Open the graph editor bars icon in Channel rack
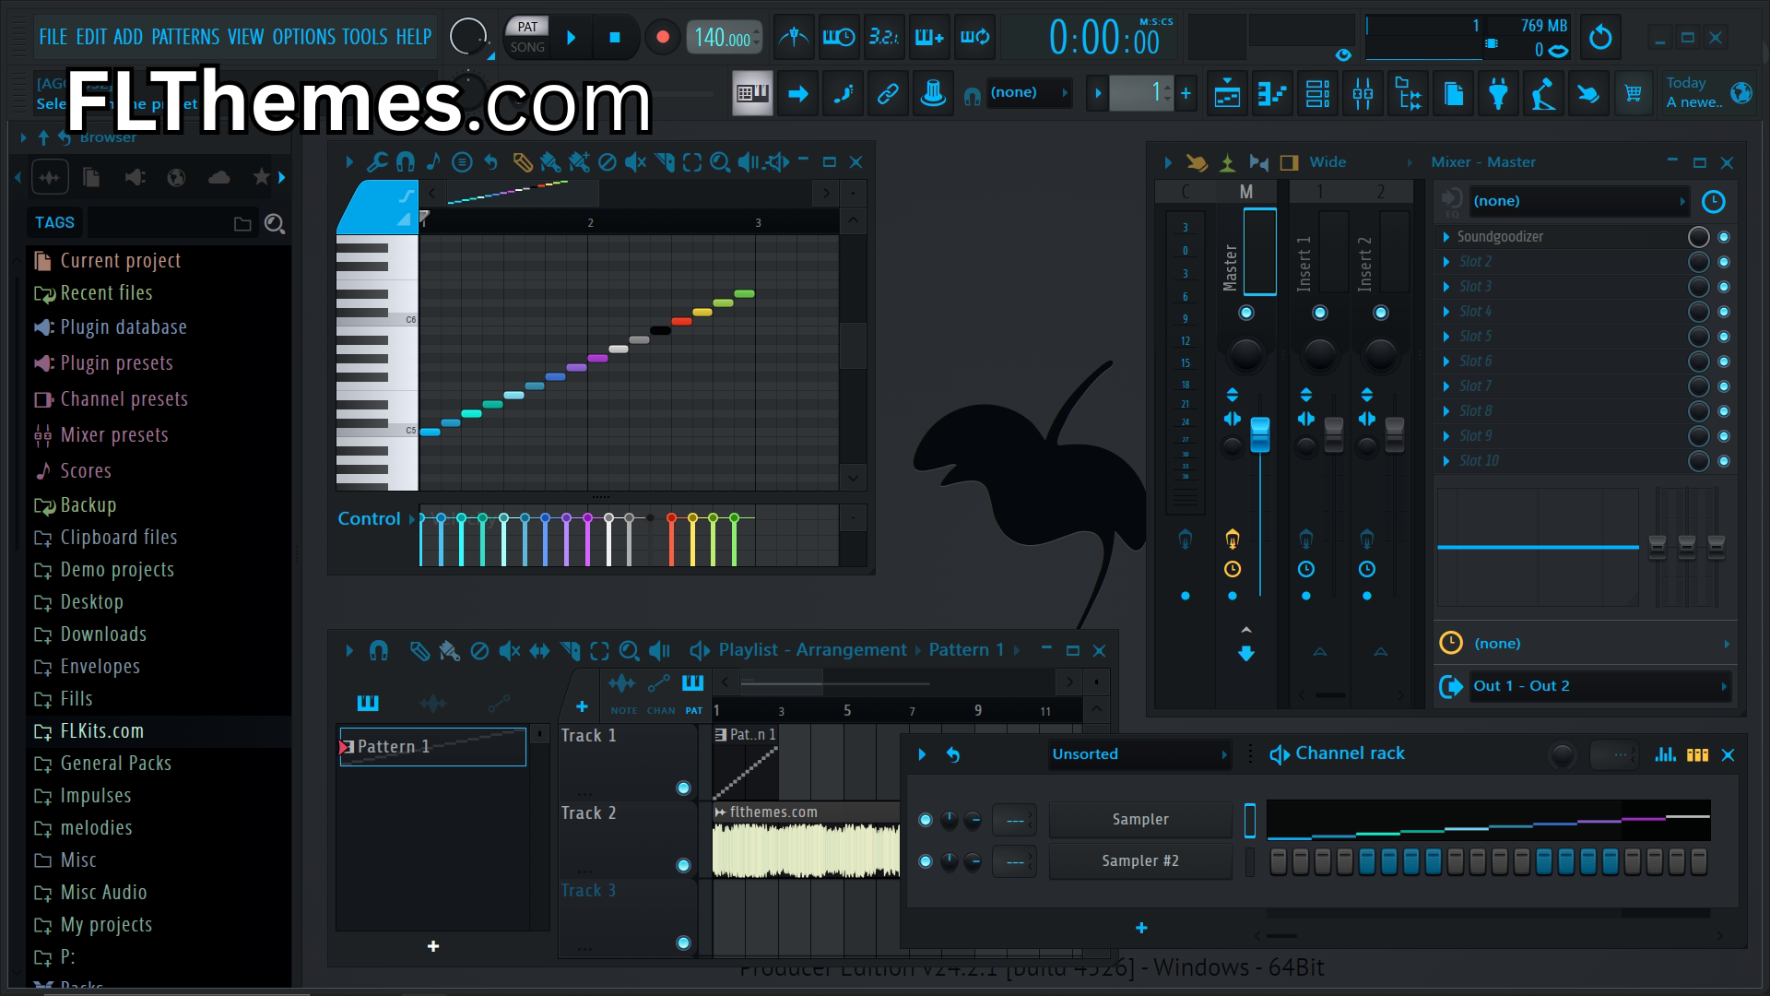The image size is (1770, 996). pyautogui.click(x=1665, y=754)
